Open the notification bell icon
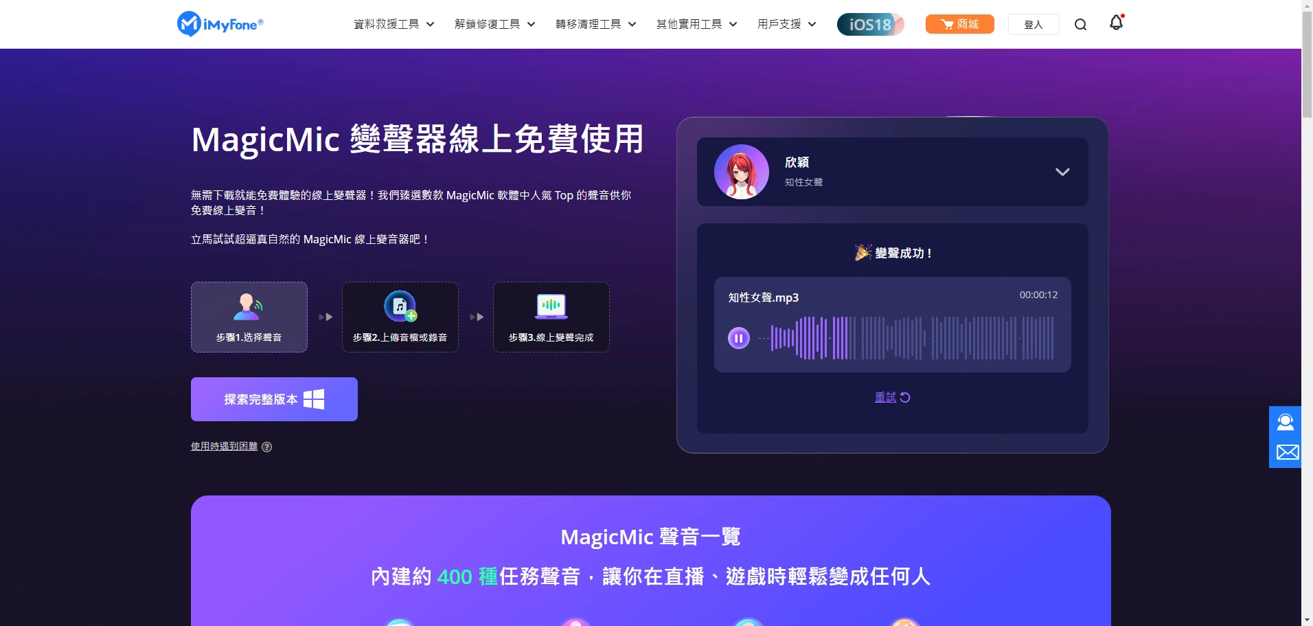The width and height of the screenshot is (1313, 626). [1117, 23]
